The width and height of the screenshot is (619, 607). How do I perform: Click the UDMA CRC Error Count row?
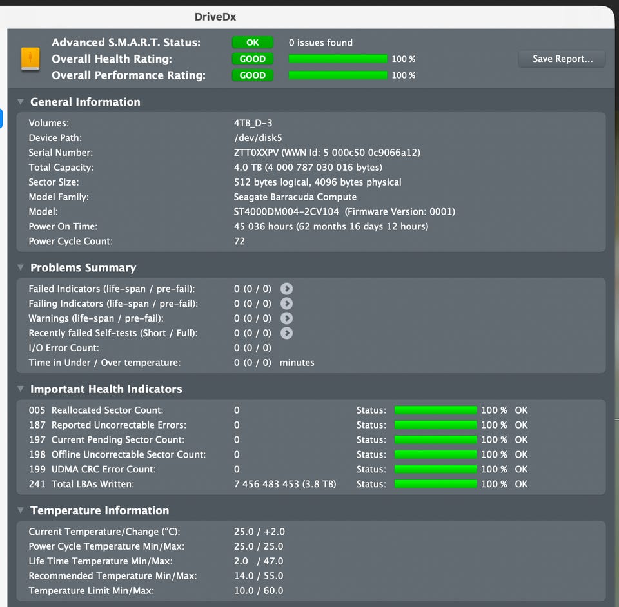coord(311,469)
